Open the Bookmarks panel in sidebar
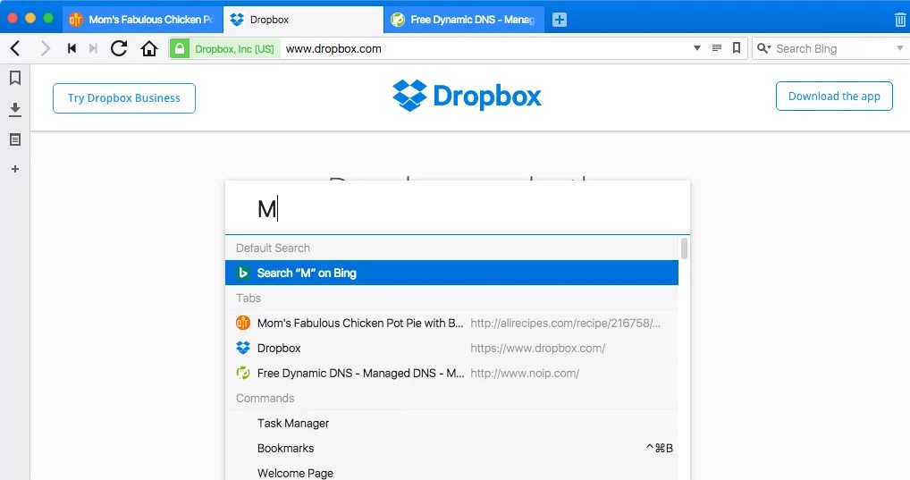 point(15,78)
